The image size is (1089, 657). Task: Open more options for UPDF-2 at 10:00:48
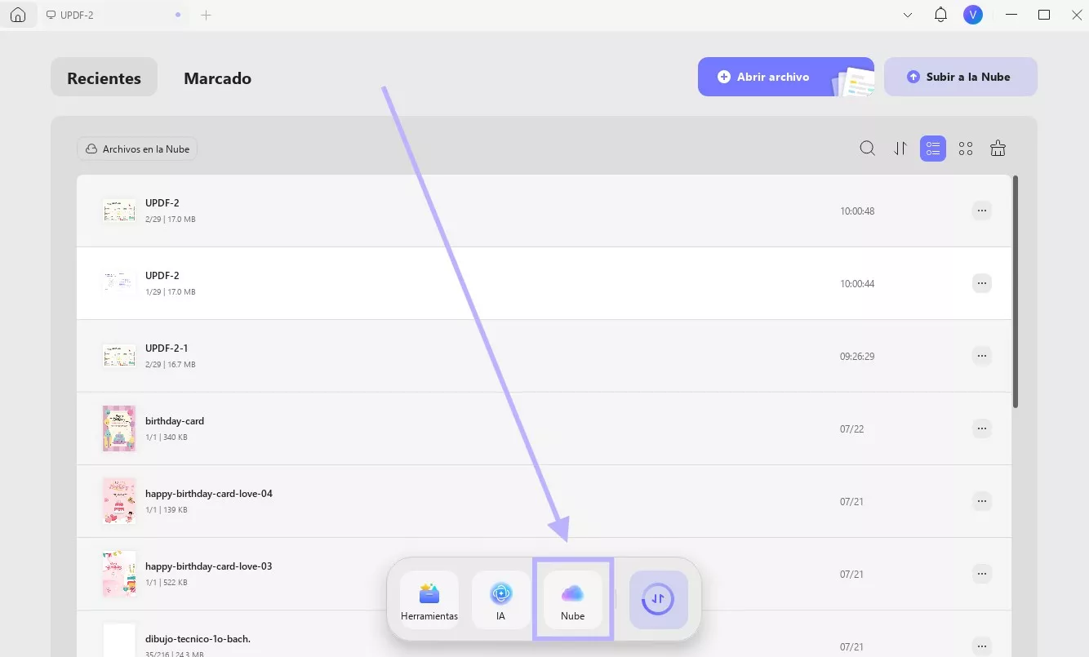pos(981,211)
